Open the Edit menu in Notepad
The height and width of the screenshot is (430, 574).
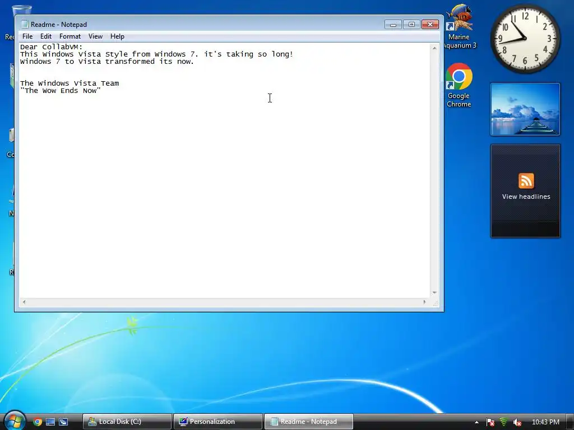point(46,36)
